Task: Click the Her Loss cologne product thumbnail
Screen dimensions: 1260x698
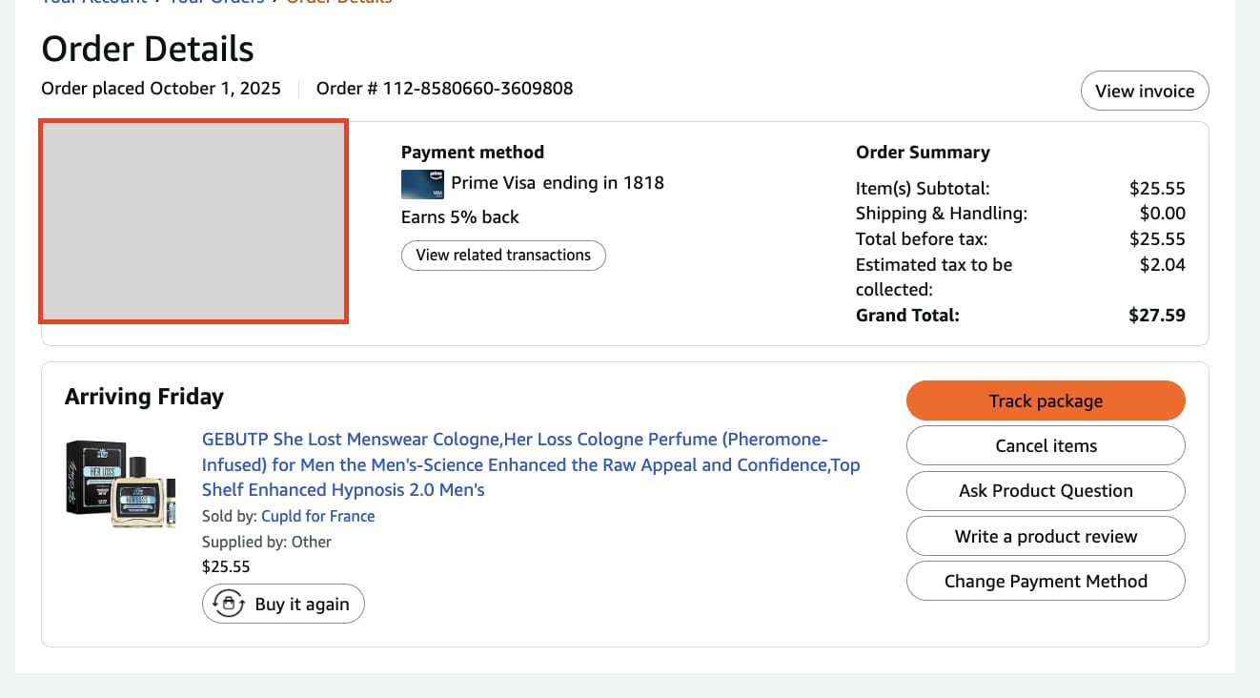Action: 121,483
